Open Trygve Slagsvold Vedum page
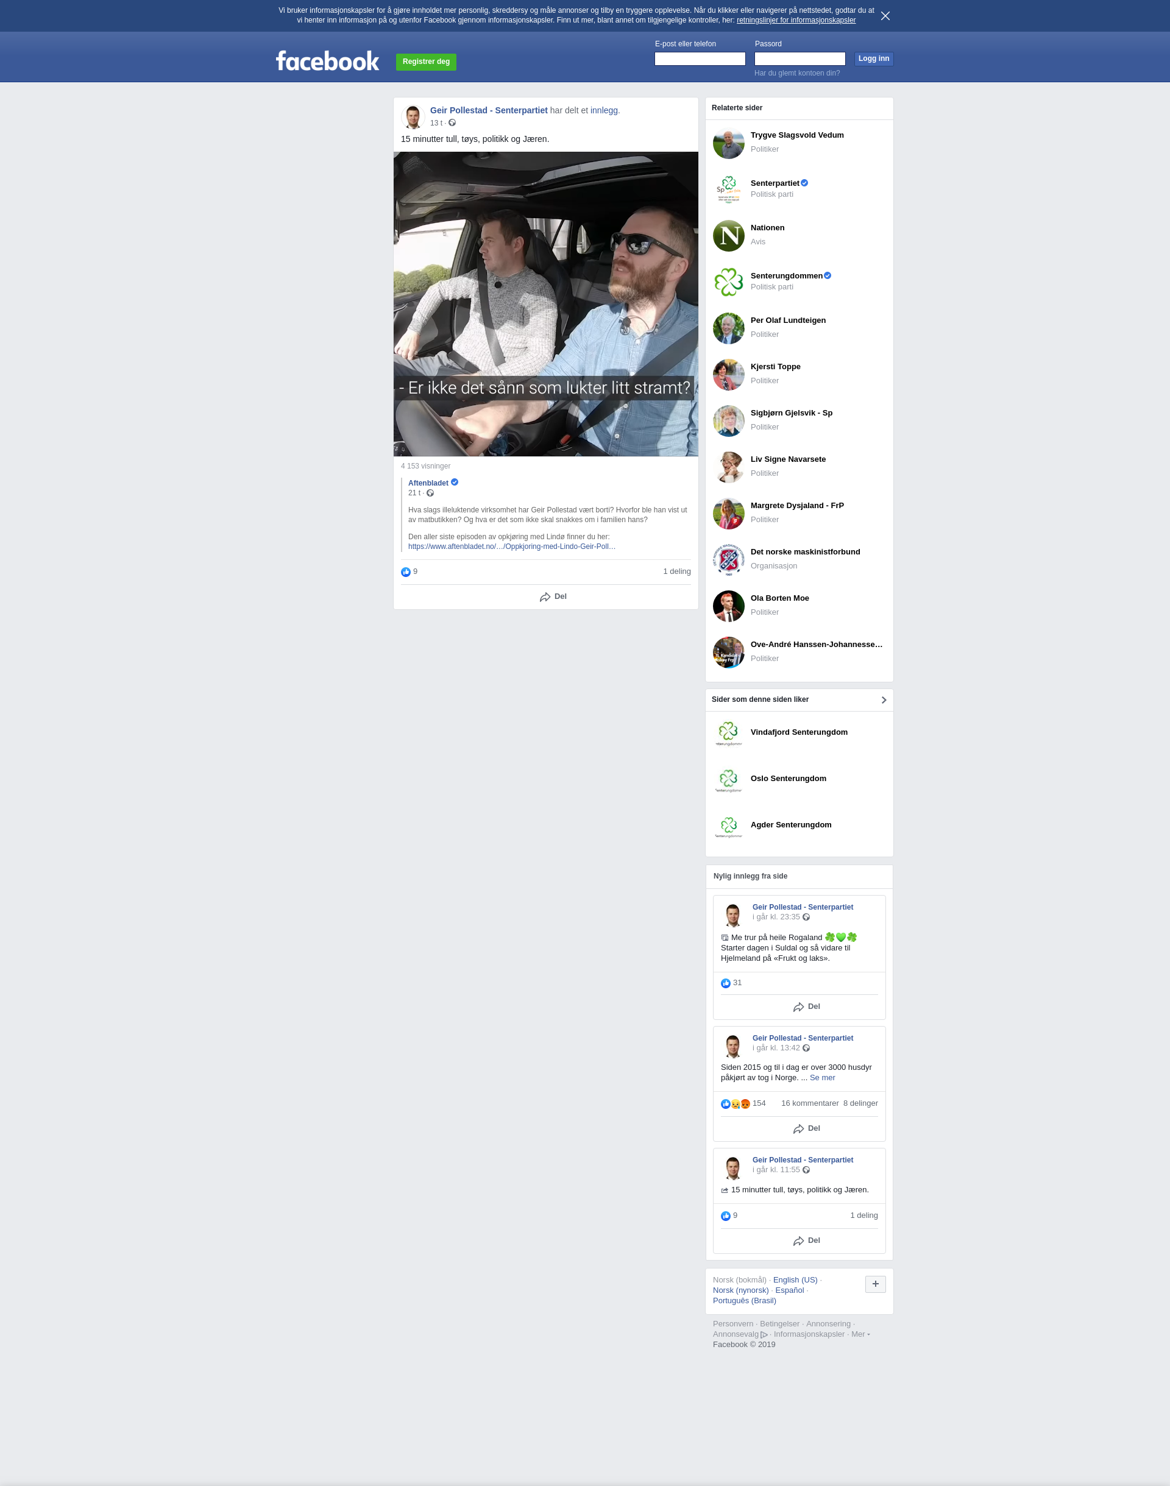The height and width of the screenshot is (1486, 1170). pyautogui.click(x=796, y=136)
